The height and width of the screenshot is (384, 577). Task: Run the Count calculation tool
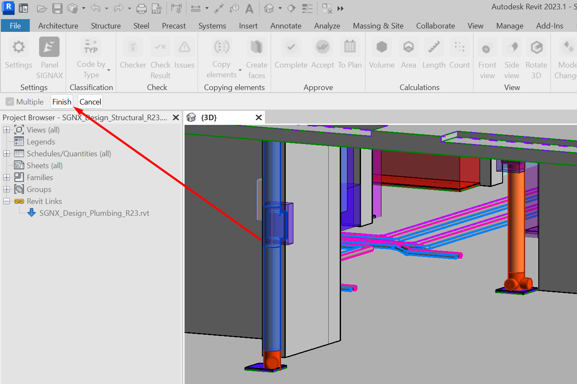(460, 53)
